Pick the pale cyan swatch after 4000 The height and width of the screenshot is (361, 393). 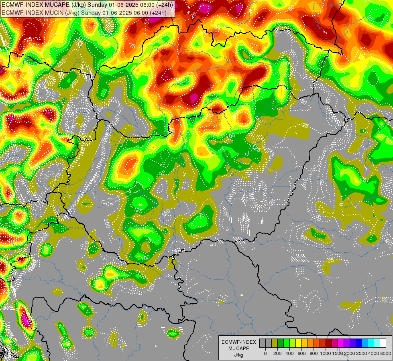pyautogui.click(x=377, y=343)
